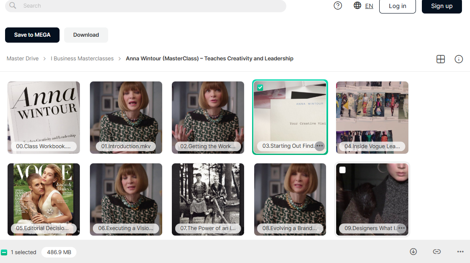
Task: Open 01.Introduction.mkv video thumbnail
Action: coord(126,117)
